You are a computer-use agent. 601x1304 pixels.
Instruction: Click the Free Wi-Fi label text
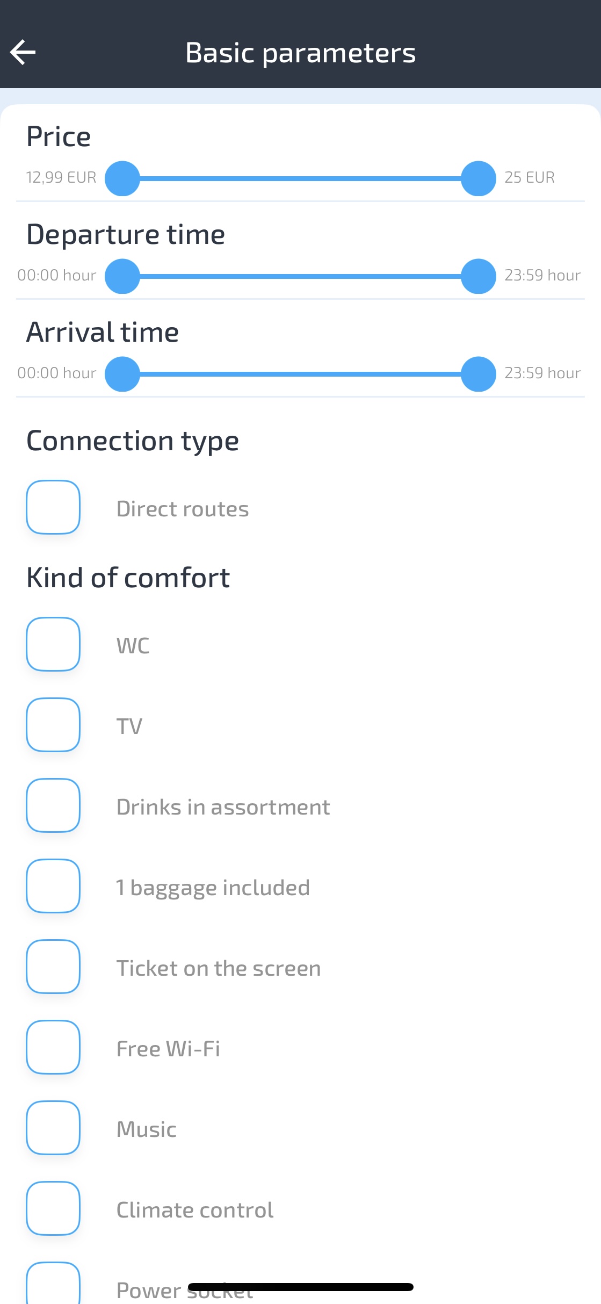(168, 1049)
